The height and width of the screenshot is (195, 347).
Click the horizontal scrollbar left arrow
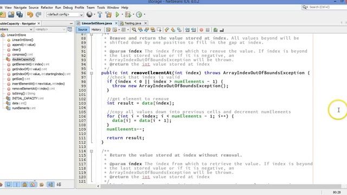pyautogui.click(x=98, y=186)
